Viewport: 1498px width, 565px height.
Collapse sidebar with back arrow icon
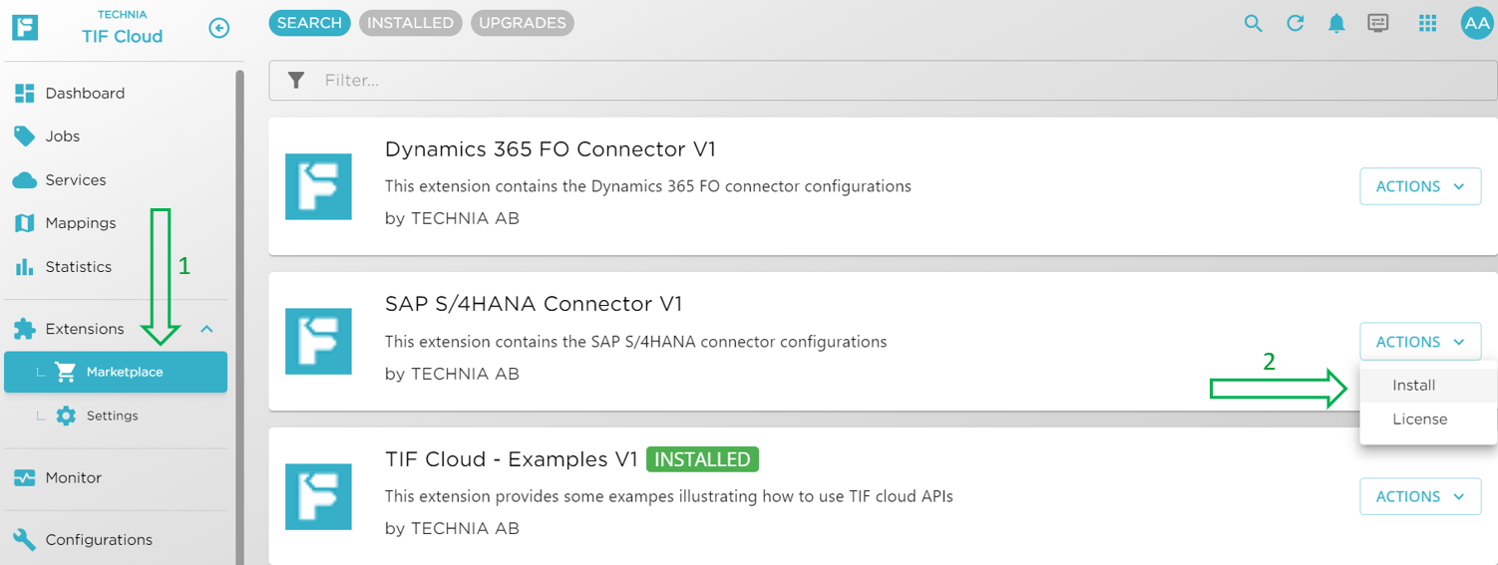(219, 28)
